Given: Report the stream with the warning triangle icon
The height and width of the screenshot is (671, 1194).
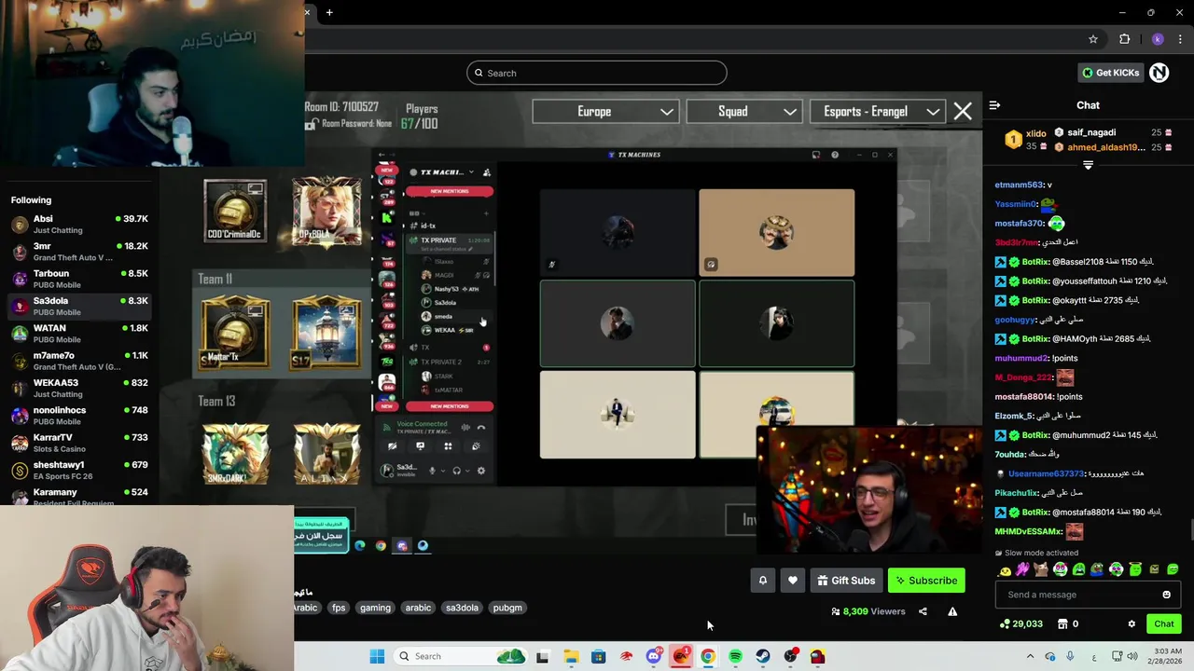Looking at the screenshot, I should [952, 611].
